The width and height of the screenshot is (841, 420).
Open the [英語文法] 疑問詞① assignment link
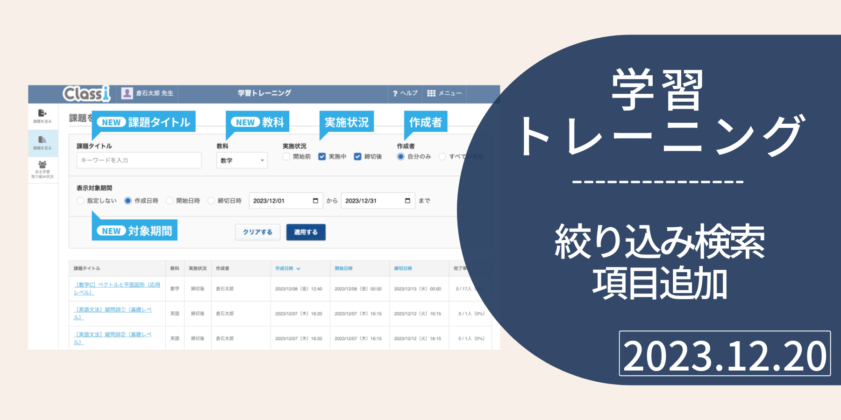113,313
